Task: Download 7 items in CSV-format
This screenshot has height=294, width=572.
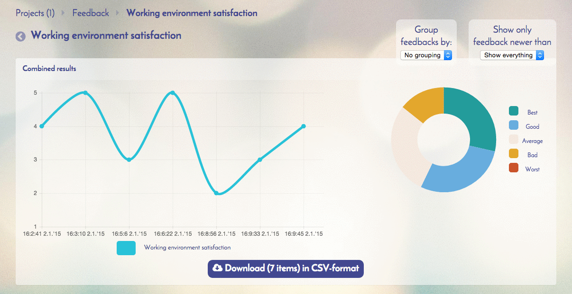Action: pyautogui.click(x=286, y=268)
